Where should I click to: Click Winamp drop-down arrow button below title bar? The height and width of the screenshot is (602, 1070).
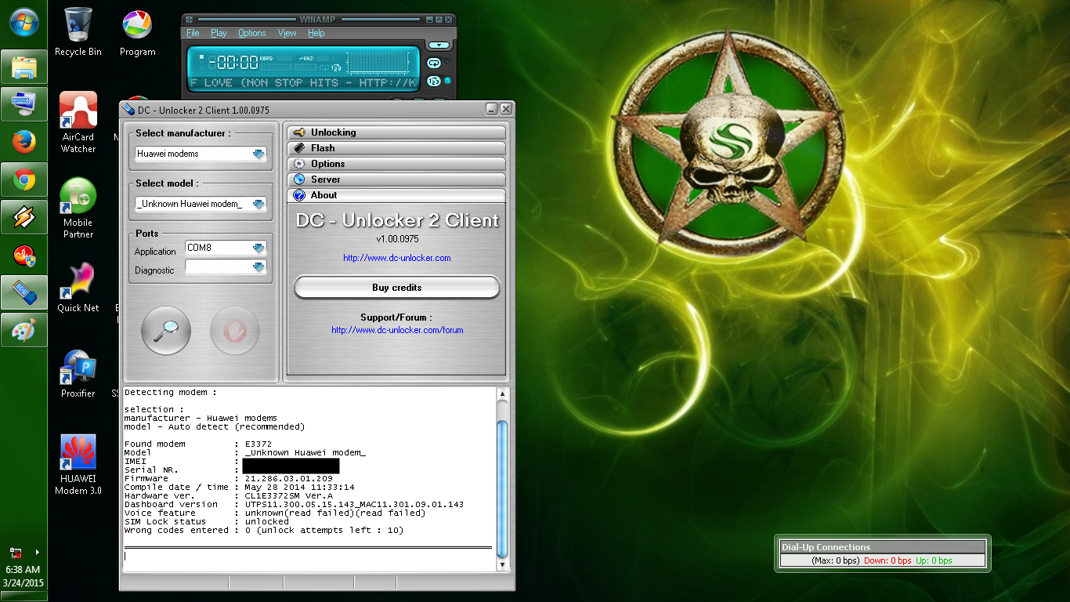click(x=439, y=45)
